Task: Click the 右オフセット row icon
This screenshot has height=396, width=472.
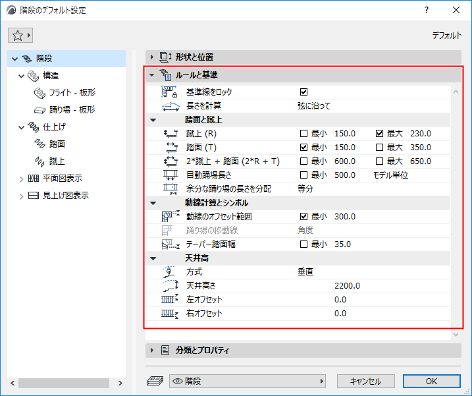Action: coord(170,314)
